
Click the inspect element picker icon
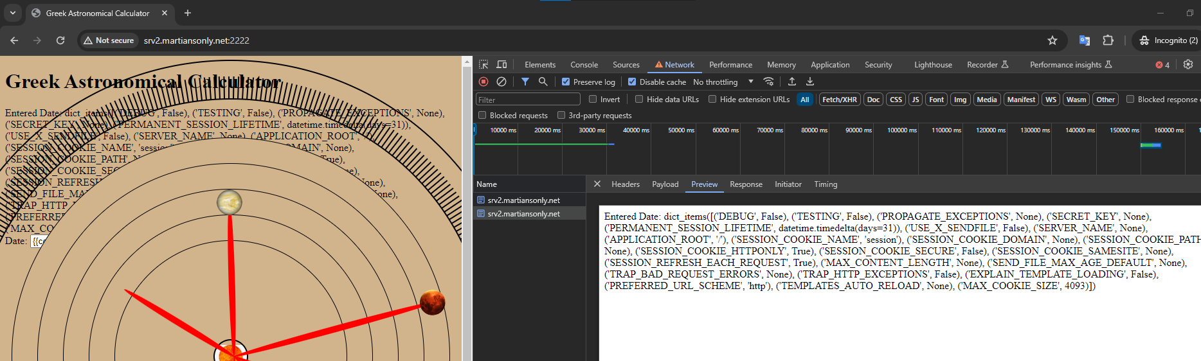pos(483,64)
